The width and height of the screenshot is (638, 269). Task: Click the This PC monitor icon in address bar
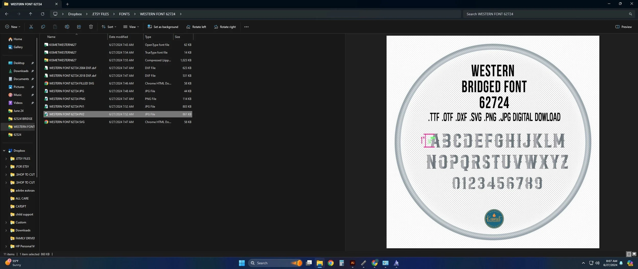55,14
